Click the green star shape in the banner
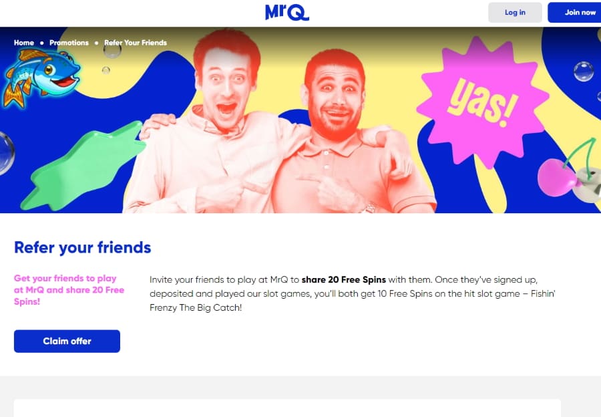This screenshot has width=601, height=417. click(x=83, y=166)
